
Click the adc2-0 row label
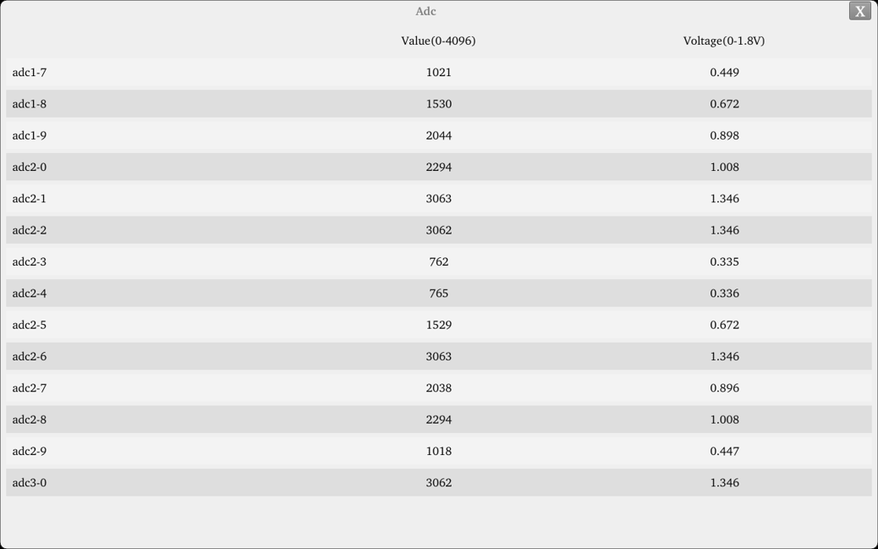coord(30,167)
